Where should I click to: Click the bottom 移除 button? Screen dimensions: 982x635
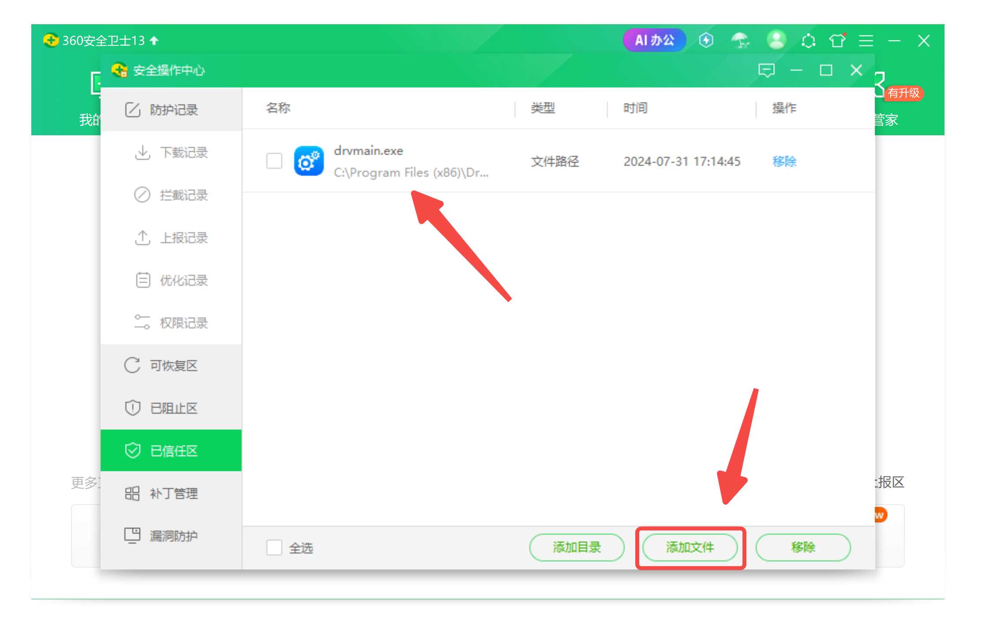click(x=803, y=547)
